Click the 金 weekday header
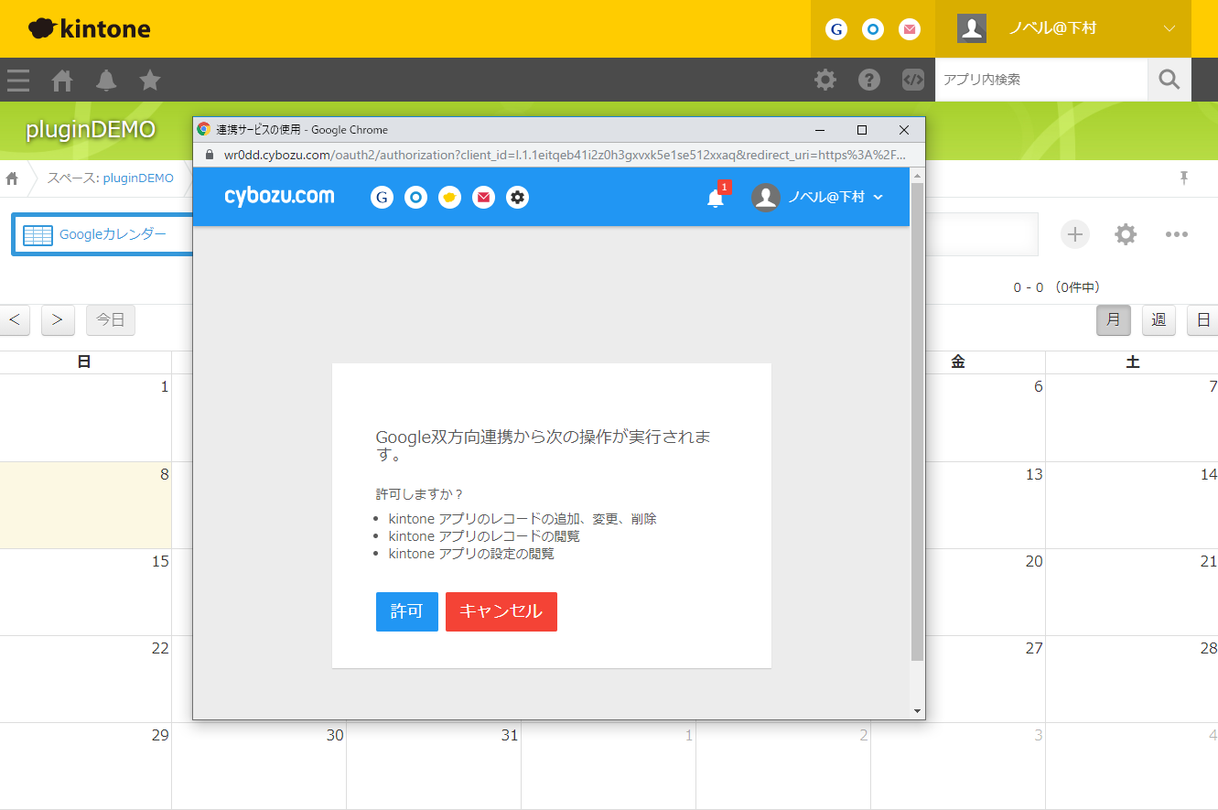Image resolution: width=1218 pixels, height=810 pixels. pos(958,362)
